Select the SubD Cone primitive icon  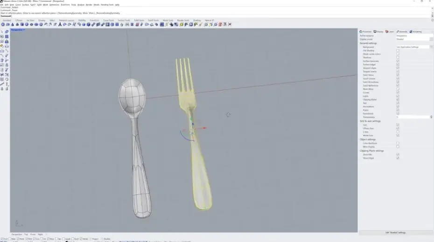(13, 25)
